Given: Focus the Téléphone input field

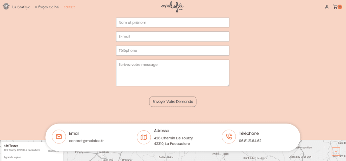Looking at the screenshot, I should point(173,51).
